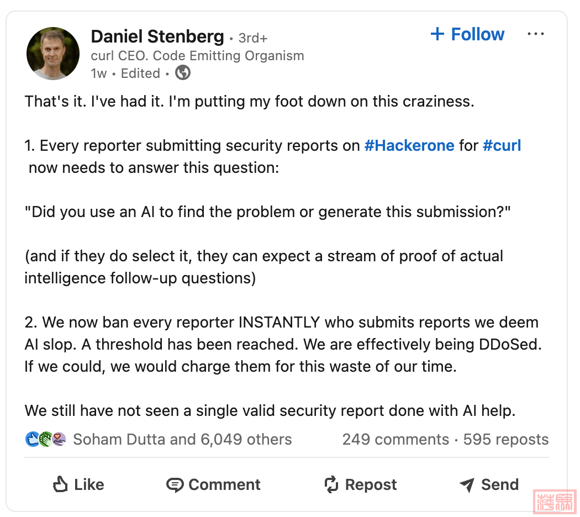Show reactions from Soham Dutta and others
580x517 pixels.
pyautogui.click(x=182, y=440)
